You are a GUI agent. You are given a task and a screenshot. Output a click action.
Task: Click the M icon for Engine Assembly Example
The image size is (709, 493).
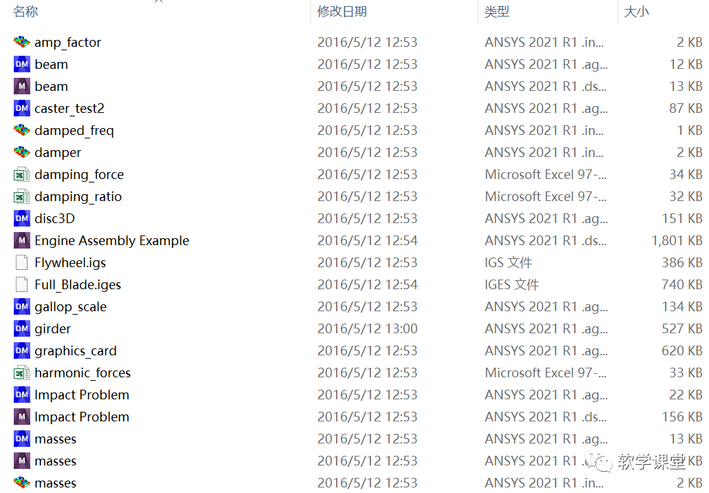click(22, 240)
